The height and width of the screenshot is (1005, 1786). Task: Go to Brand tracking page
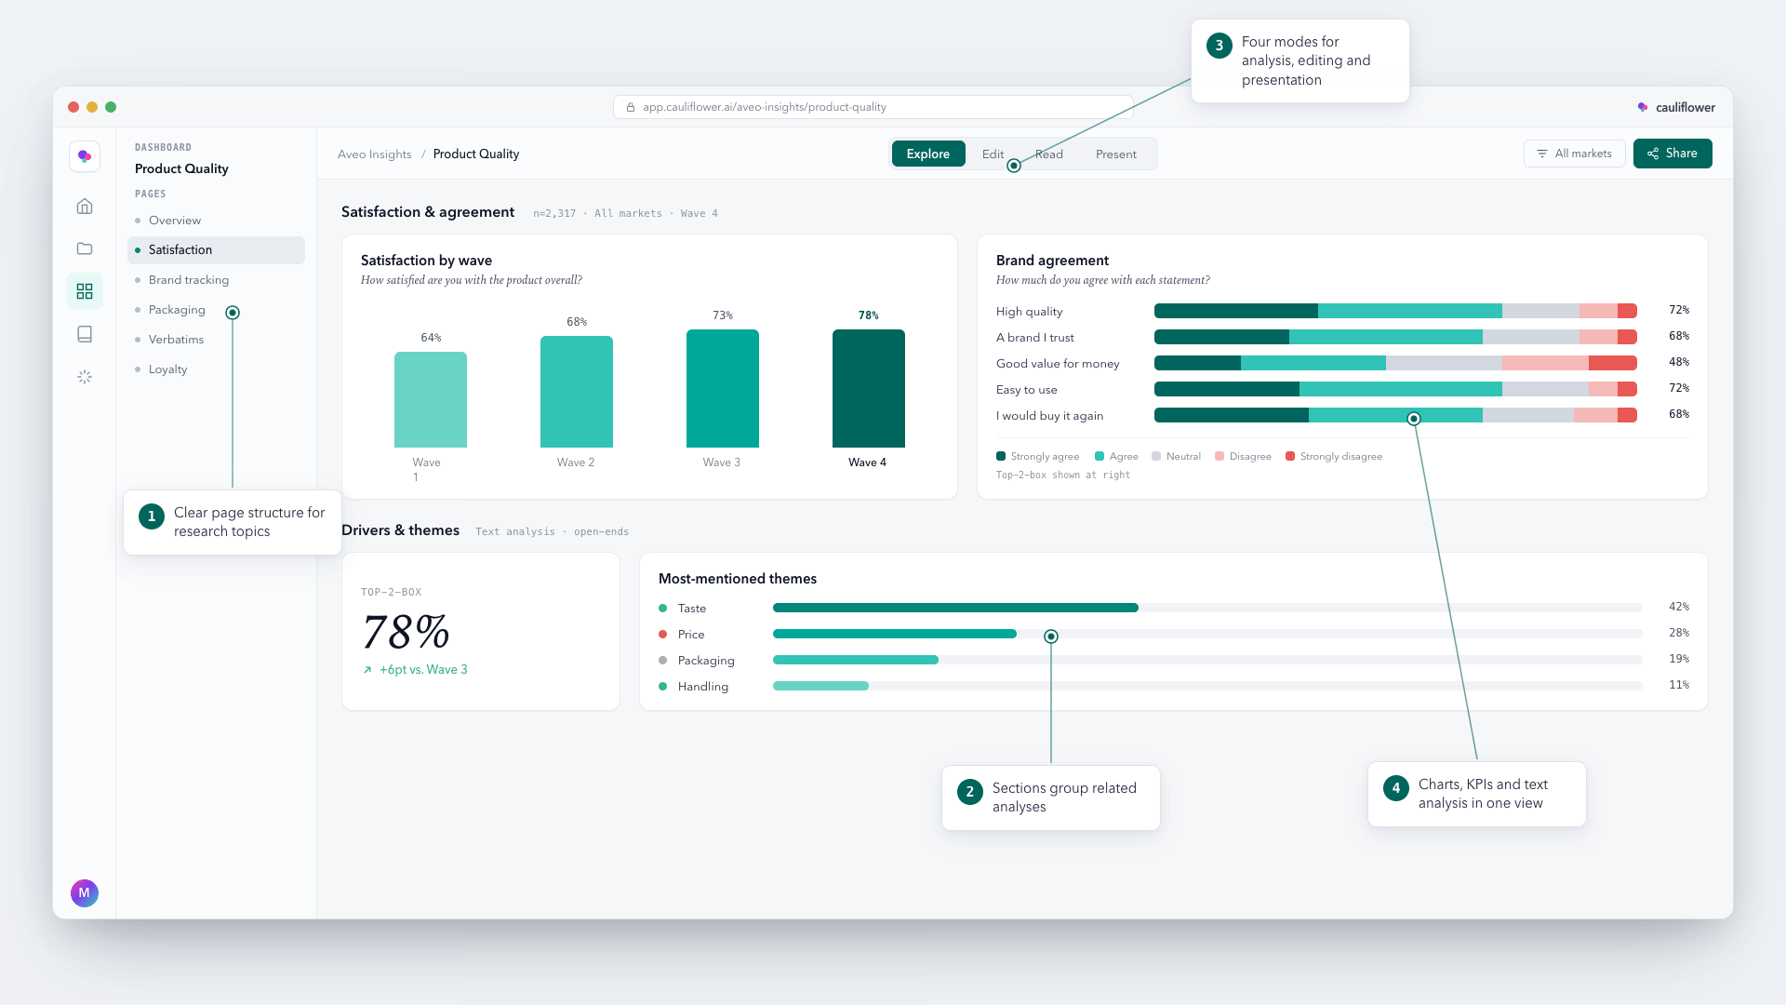point(189,279)
